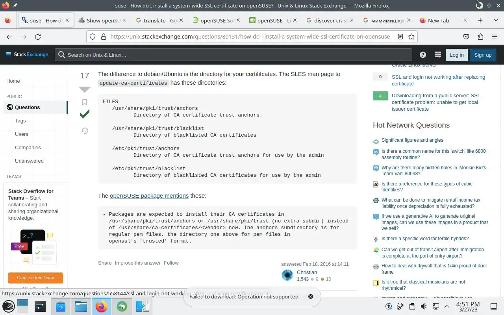
Task: Open tracking protection shield icon
Action: pos(93,37)
